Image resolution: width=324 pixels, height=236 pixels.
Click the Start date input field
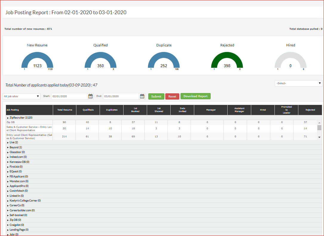tap(69, 96)
